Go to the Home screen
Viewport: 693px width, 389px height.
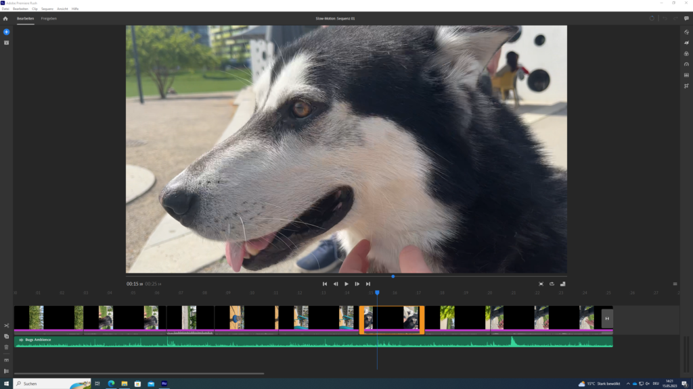[x=5, y=18]
